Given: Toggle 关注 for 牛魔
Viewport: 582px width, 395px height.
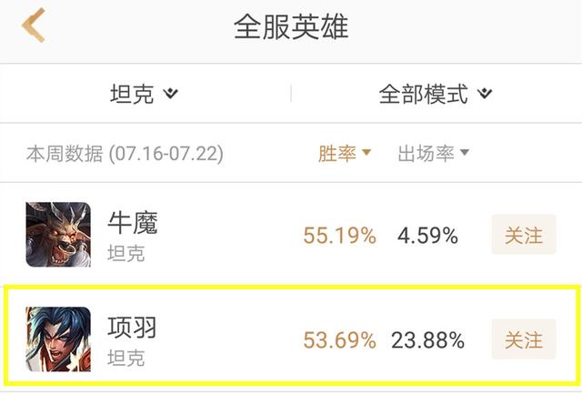Looking at the screenshot, I should (x=523, y=236).
